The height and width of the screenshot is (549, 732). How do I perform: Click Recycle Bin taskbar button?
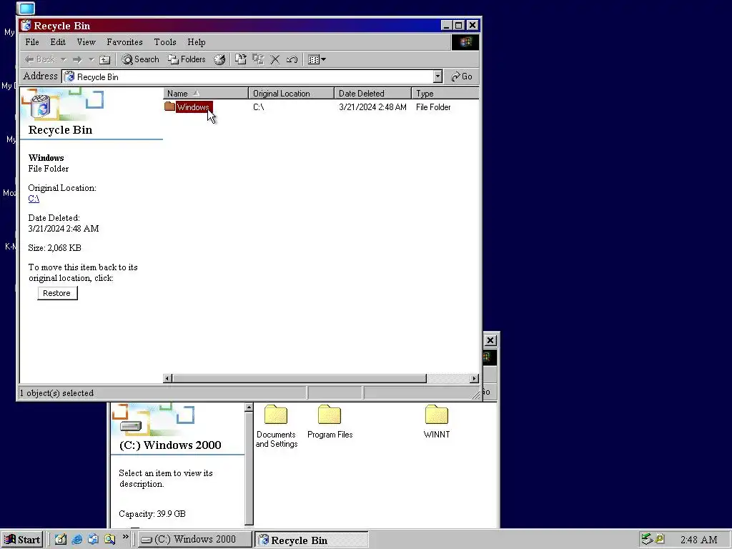click(312, 540)
